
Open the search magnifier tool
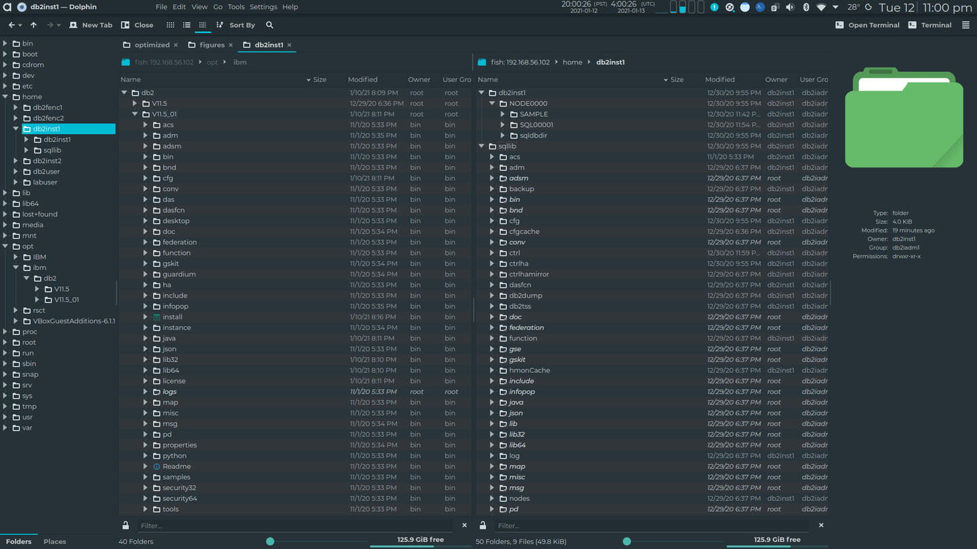coord(269,25)
